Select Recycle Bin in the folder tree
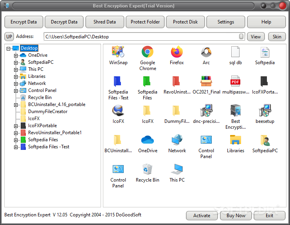The image size is (290, 225). click(40, 97)
